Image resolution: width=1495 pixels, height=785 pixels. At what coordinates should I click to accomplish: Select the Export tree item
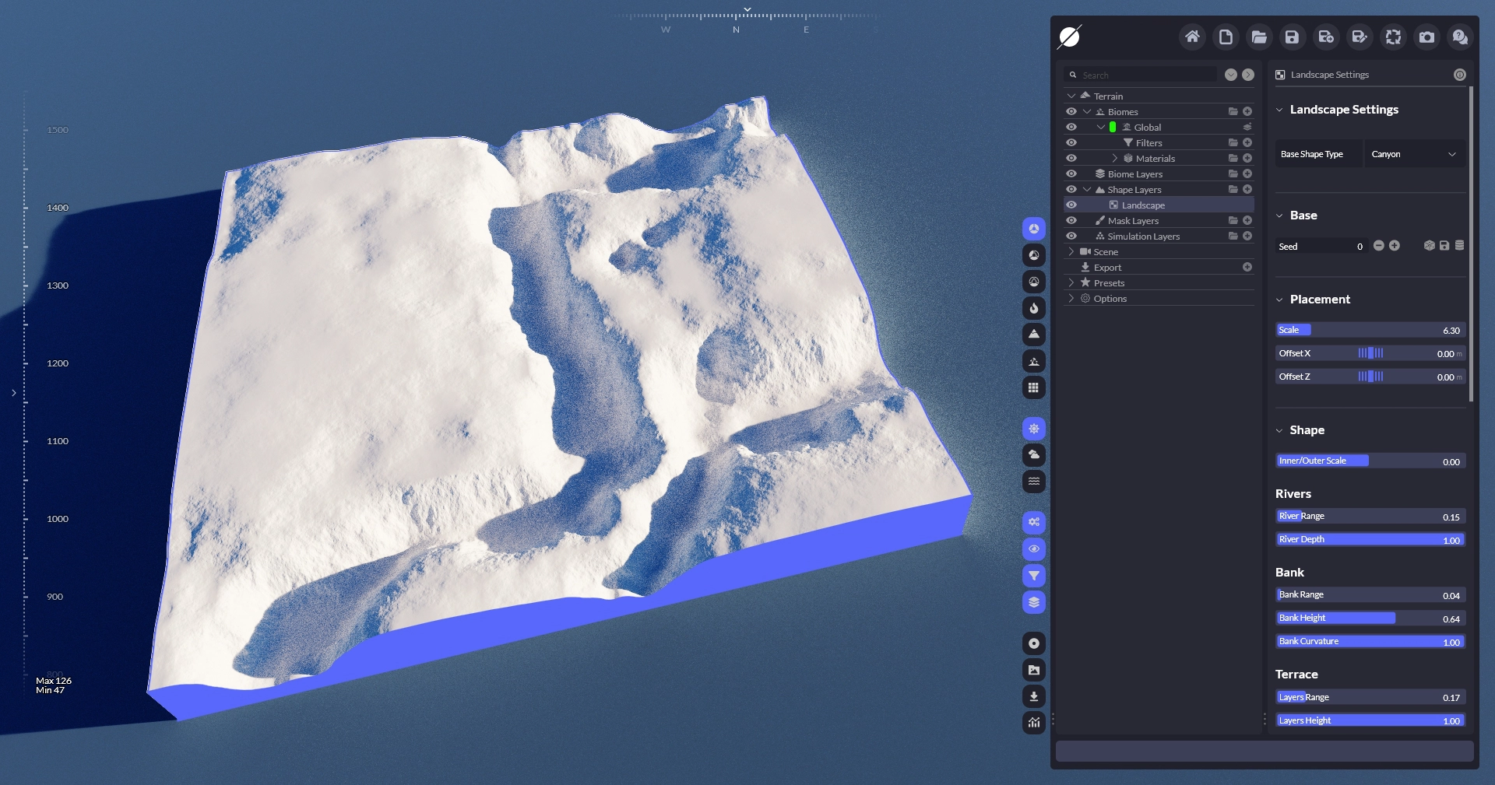click(1107, 268)
